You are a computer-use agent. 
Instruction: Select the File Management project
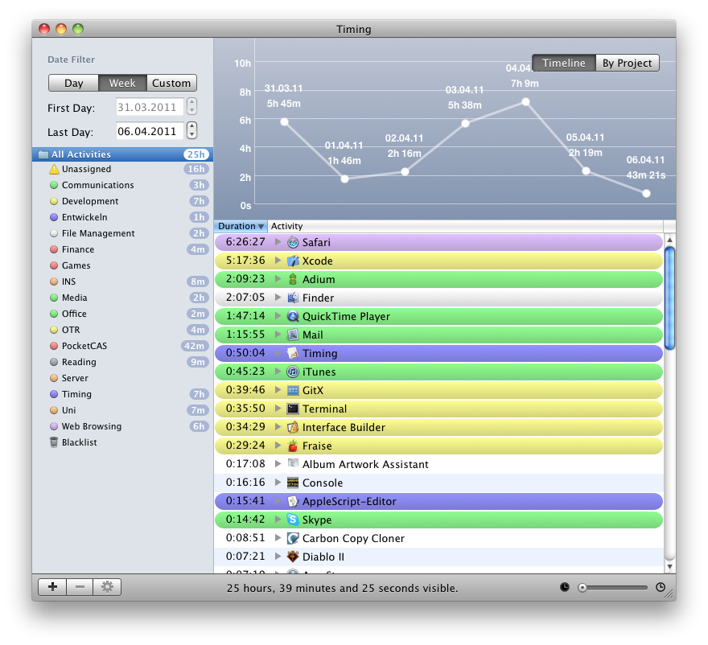click(122, 233)
